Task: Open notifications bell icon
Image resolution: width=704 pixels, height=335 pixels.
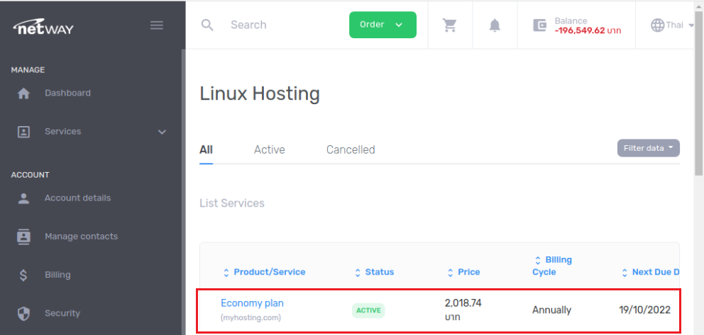Action: [x=495, y=25]
